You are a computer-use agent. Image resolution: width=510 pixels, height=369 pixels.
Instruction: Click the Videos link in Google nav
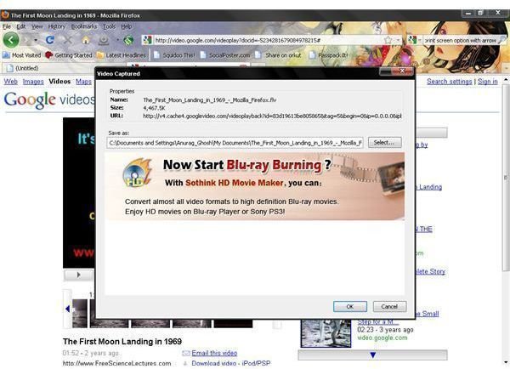59,82
